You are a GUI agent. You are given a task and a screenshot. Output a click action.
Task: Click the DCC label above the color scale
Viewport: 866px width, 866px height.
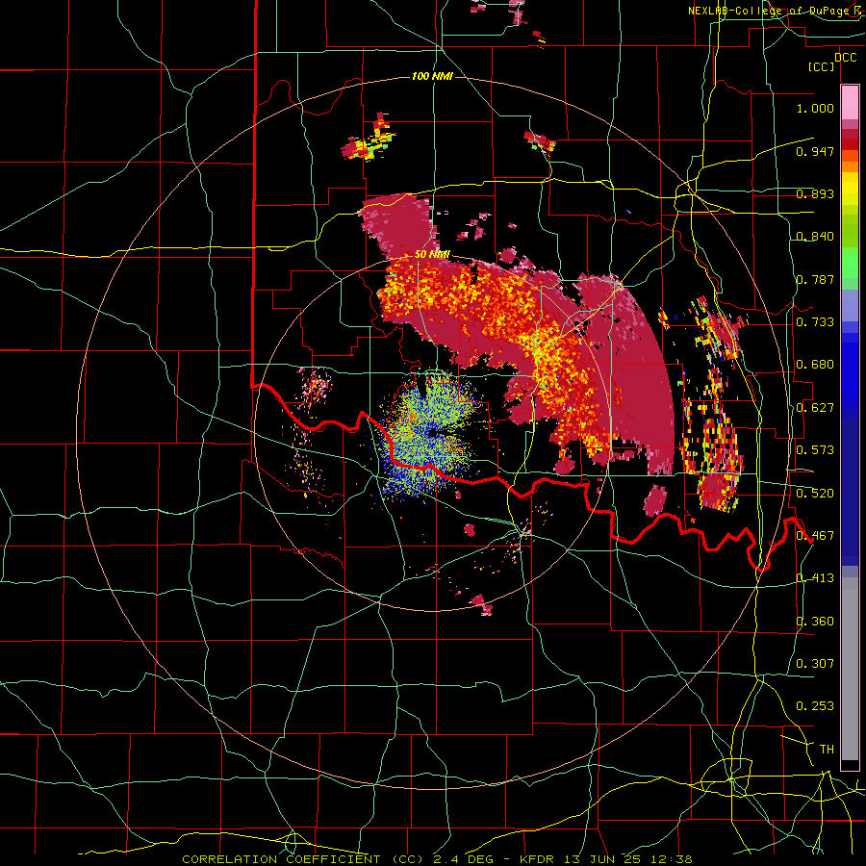click(845, 57)
